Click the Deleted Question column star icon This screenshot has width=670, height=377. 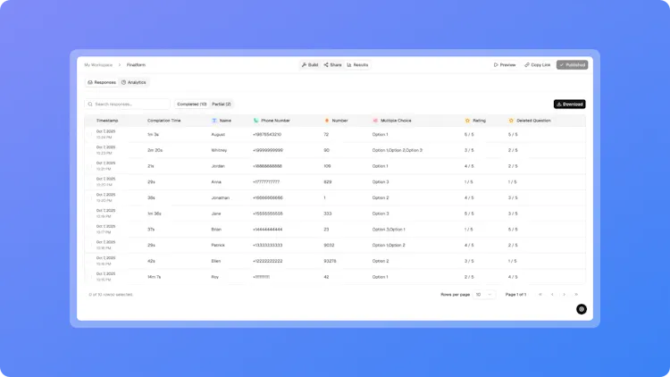(511, 121)
